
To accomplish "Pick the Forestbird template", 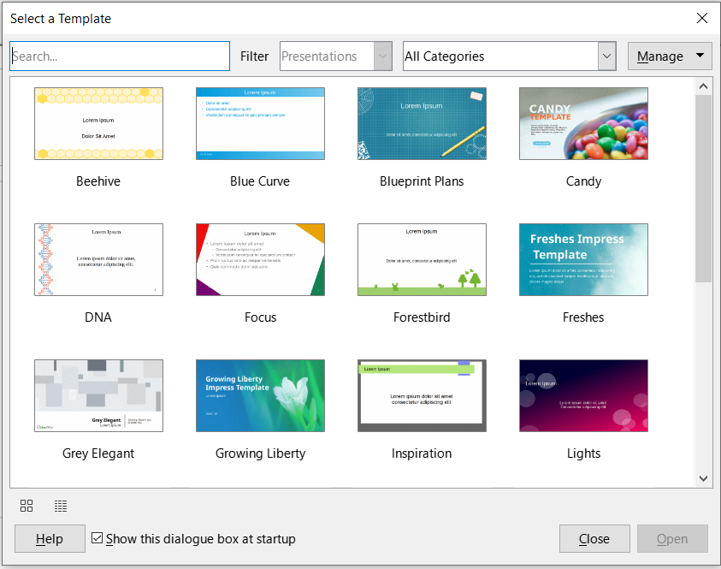I will [x=422, y=259].
